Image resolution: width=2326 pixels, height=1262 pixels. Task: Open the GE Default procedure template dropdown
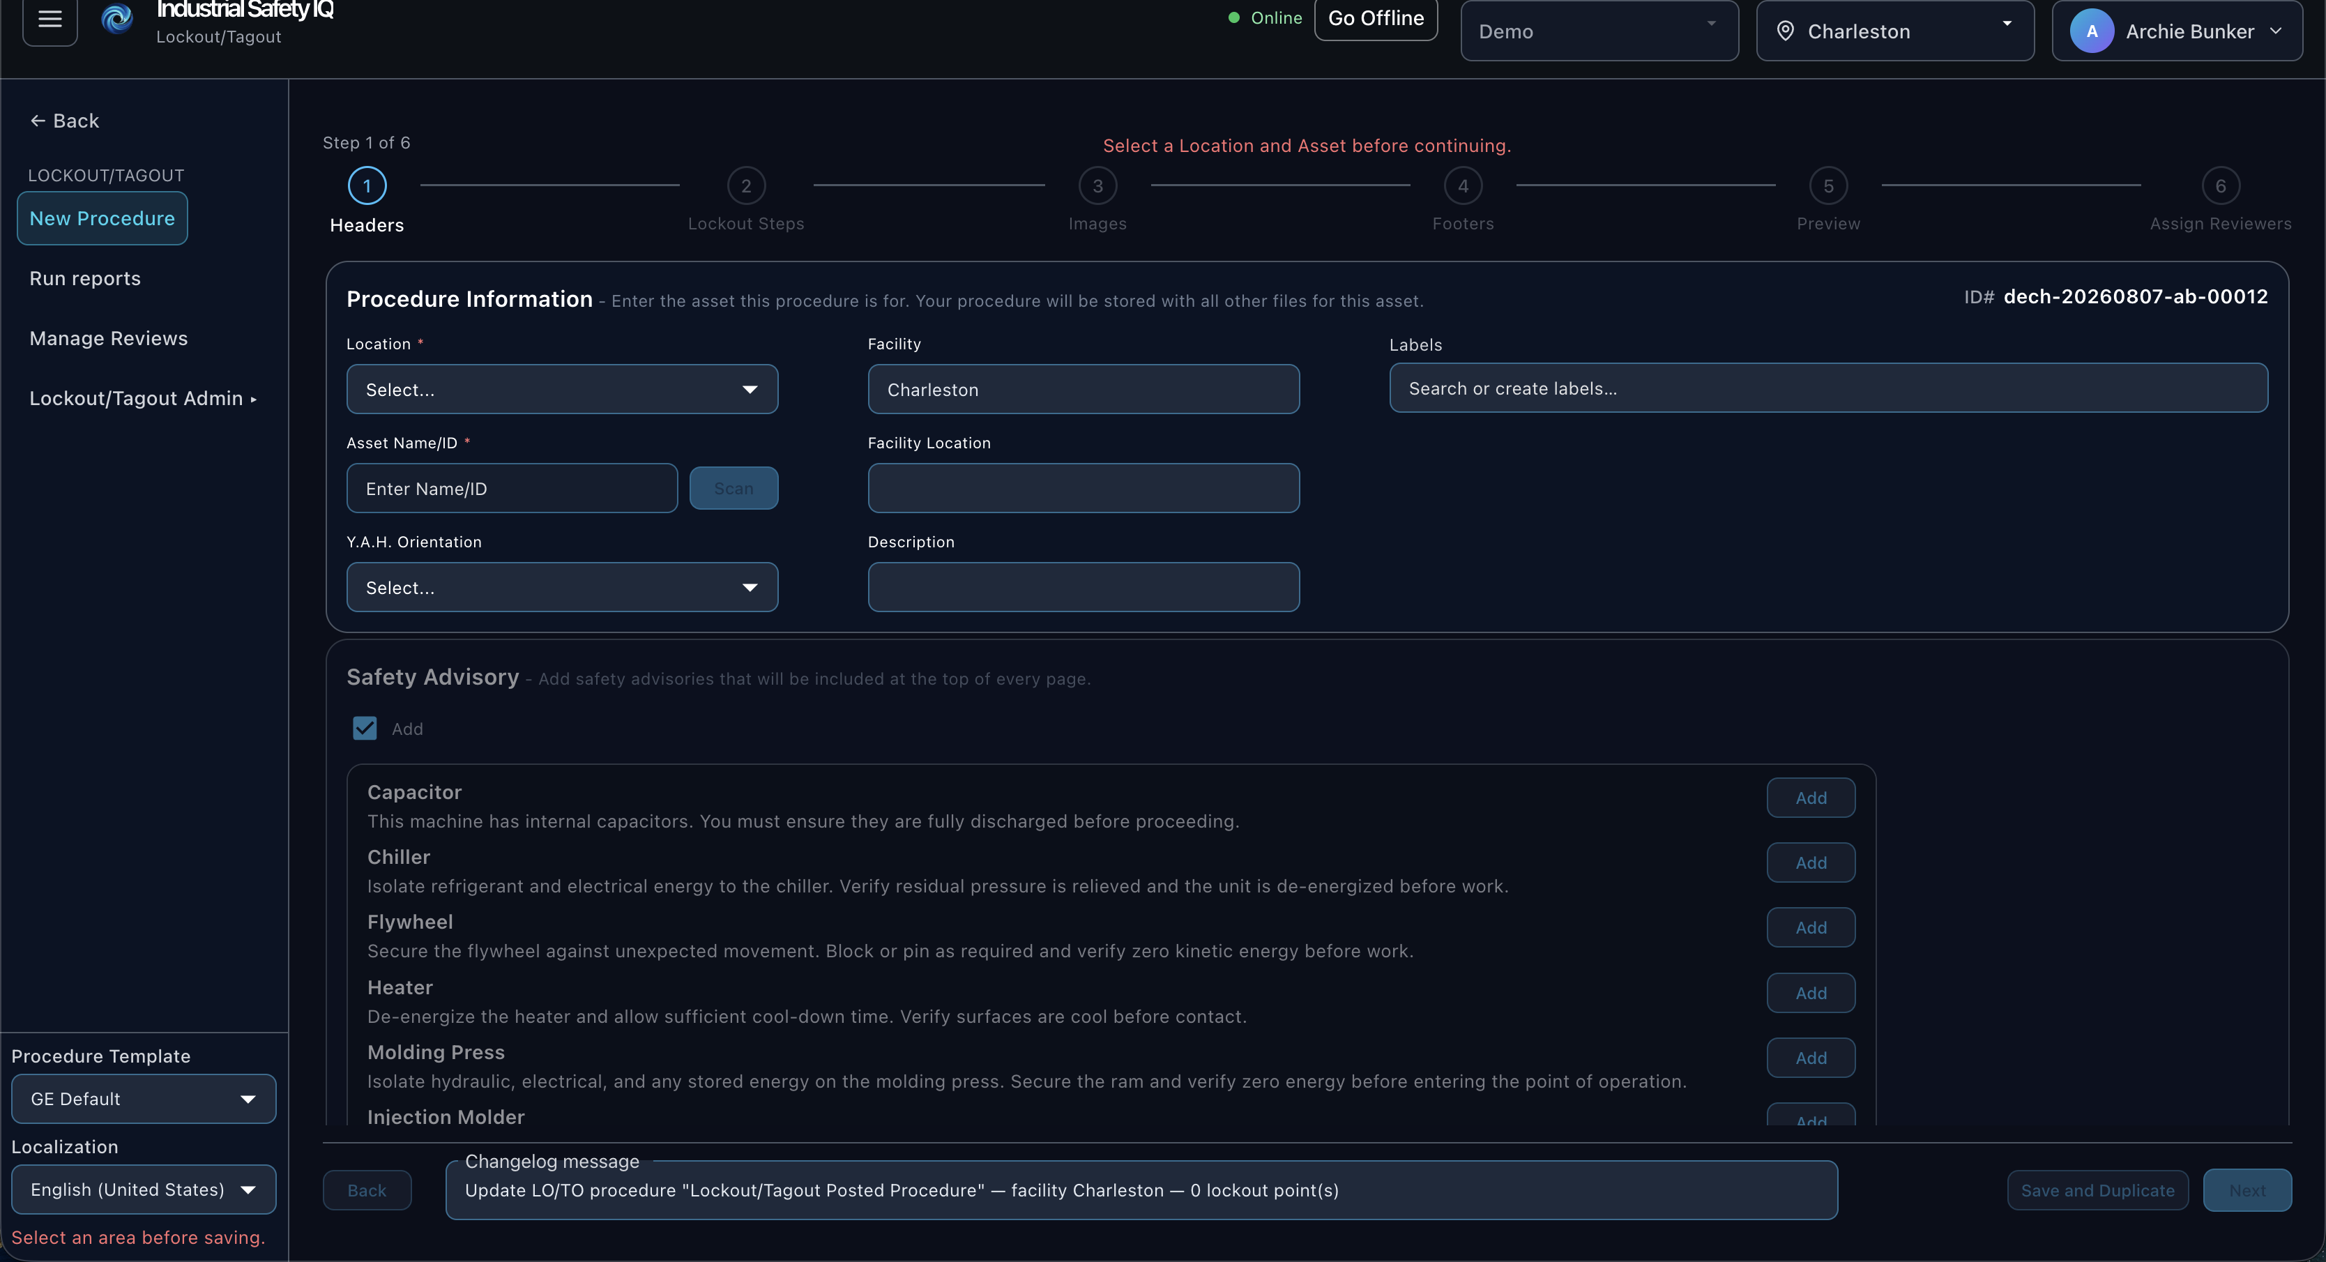(x=144, y=1099)
